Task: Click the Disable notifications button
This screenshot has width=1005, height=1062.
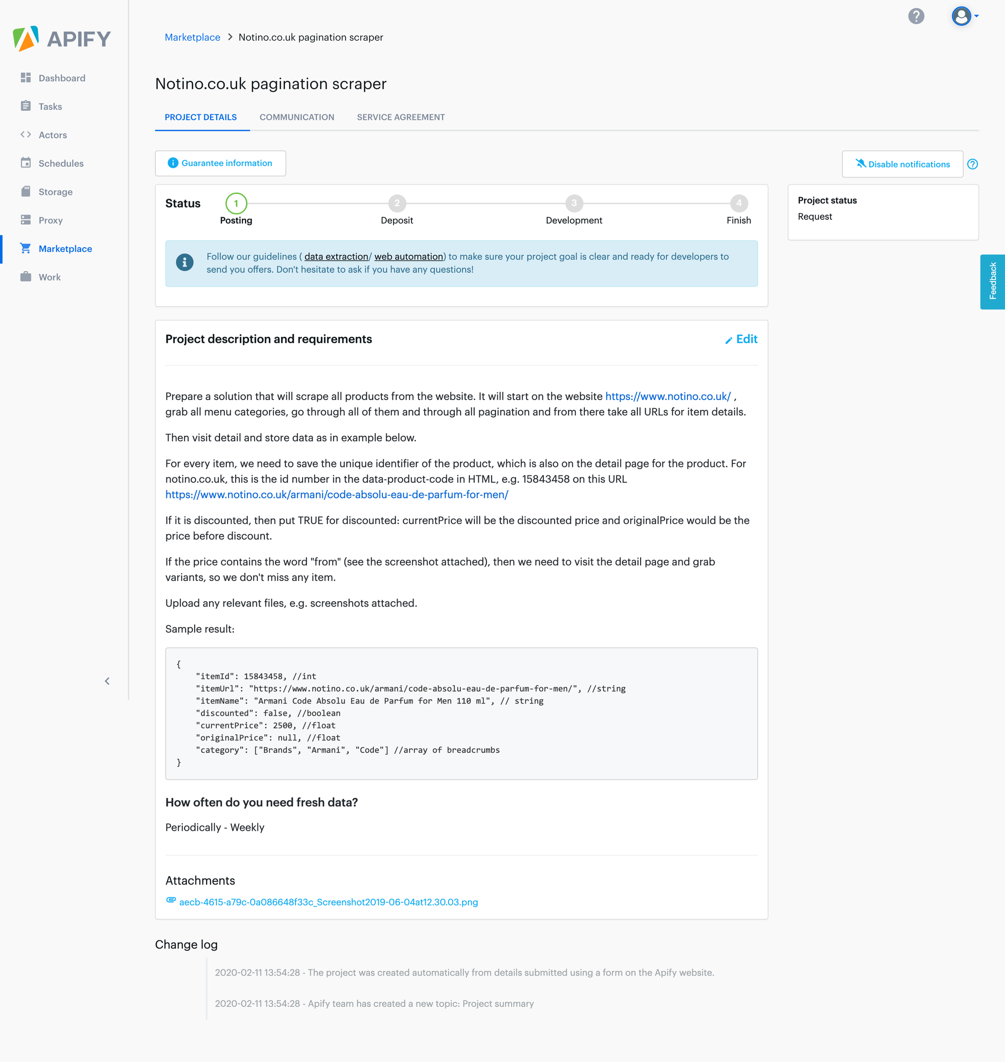Action: (902, 164)
